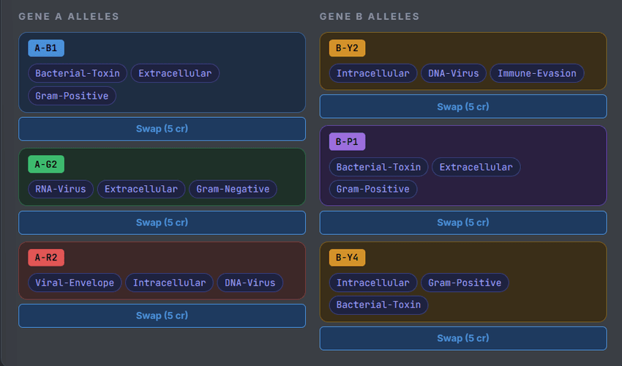Screen dimensions: 622x366
Task: Click DNA-Virus tag in B-Y2 card
Action: pyautogui.click(x=454, y=73)
